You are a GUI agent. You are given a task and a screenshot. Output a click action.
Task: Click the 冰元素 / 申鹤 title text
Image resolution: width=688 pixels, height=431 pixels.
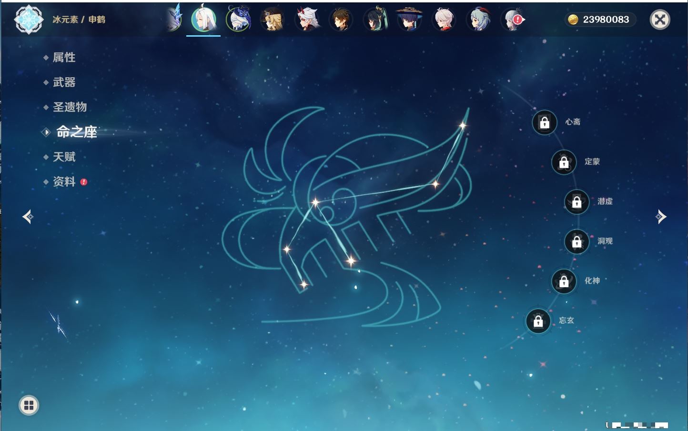pyautogui.click(x=79, y=20)
